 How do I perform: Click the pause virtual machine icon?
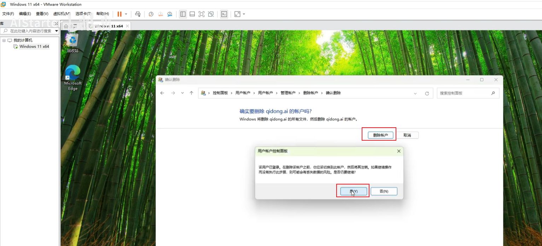(119, 14)
